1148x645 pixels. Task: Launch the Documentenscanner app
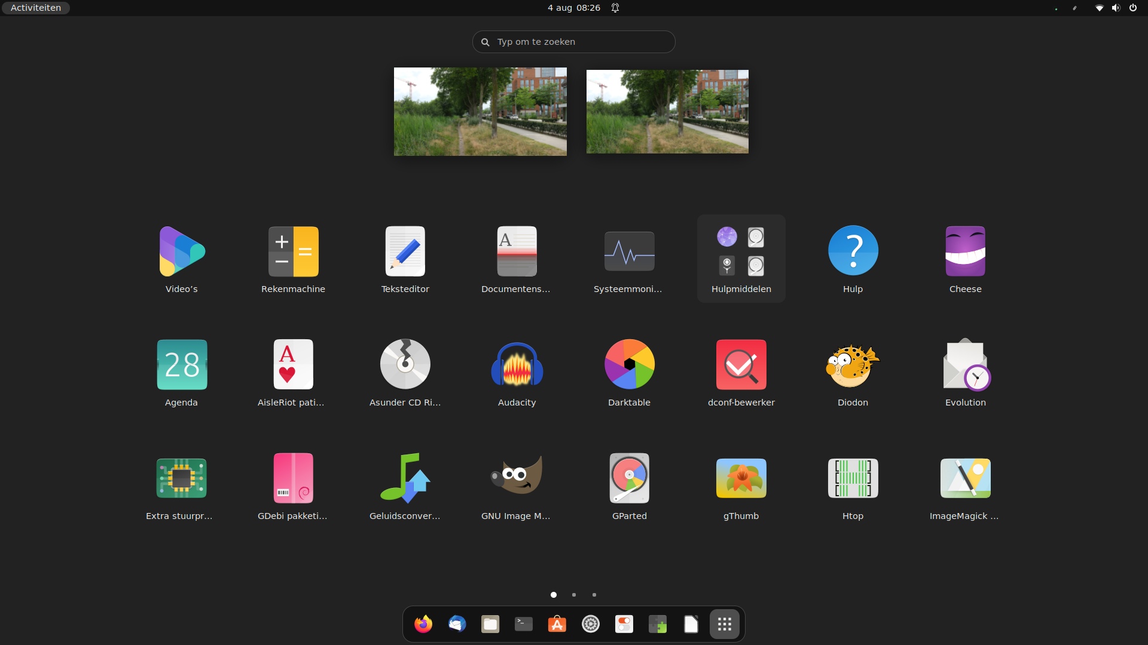[517, 251]
